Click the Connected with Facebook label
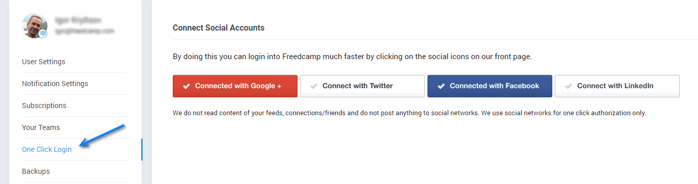 pos(494,86)
